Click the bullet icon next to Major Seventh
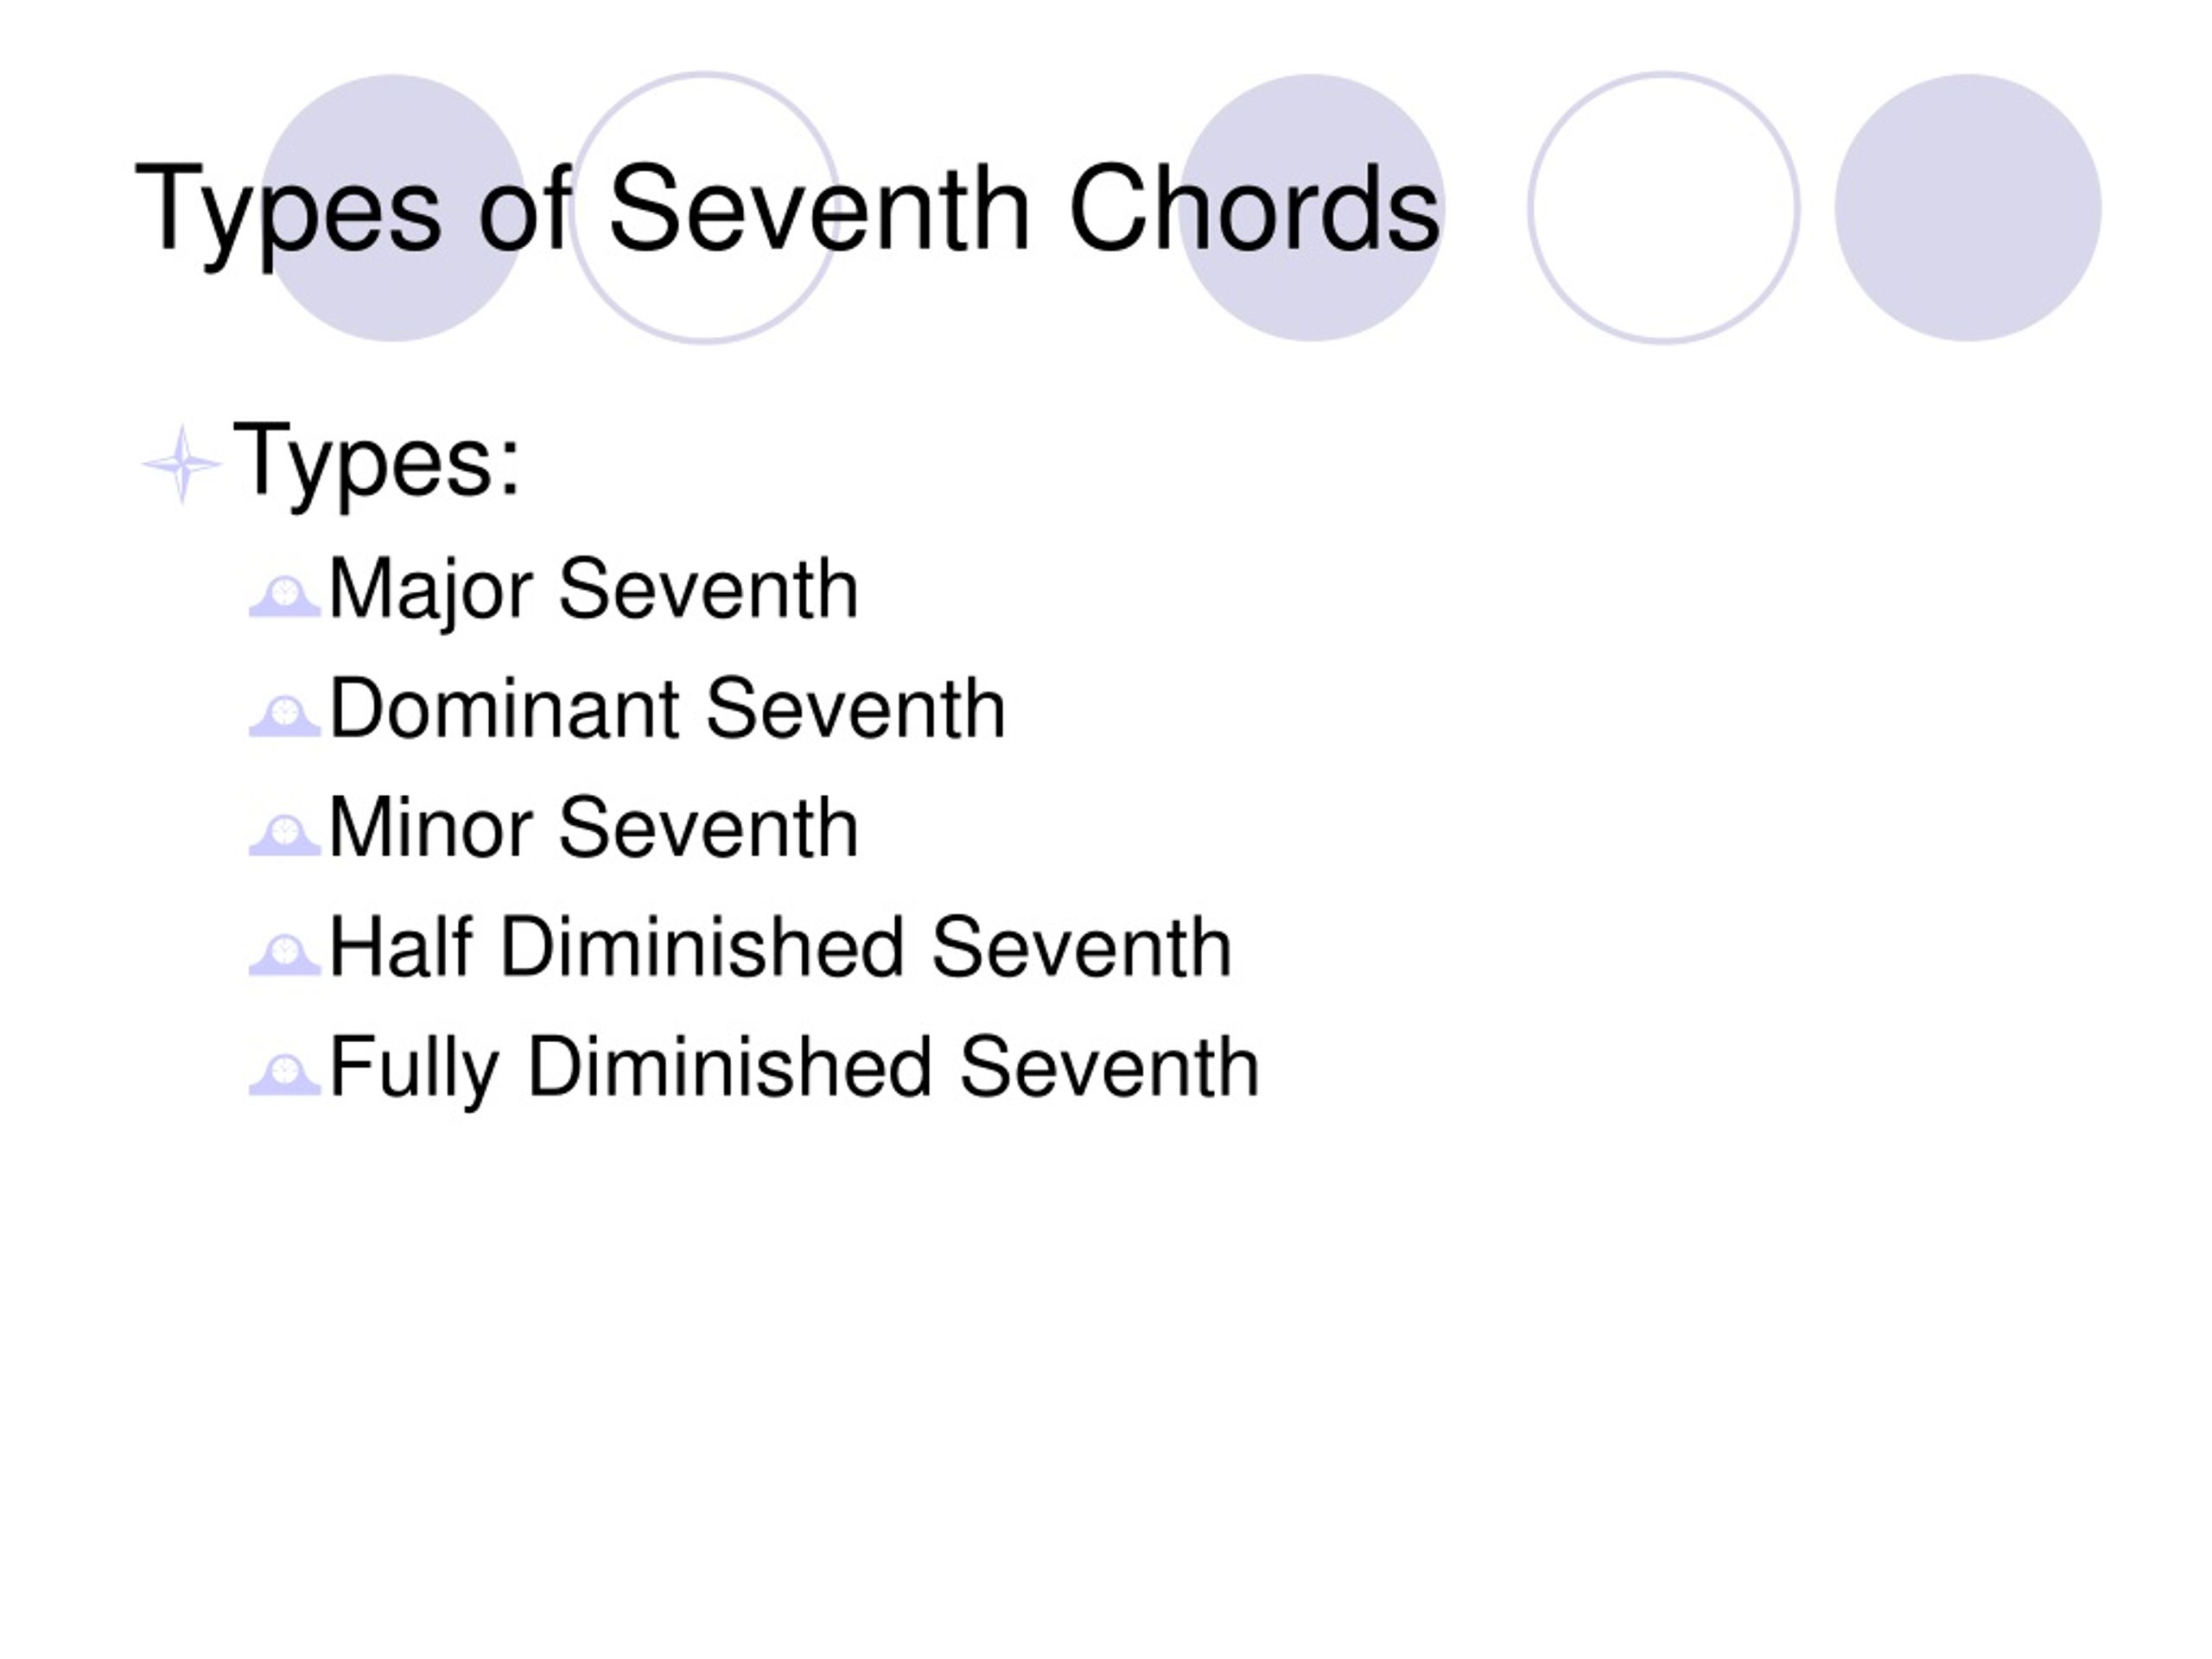This screenshot has width=2212, height=1659. 284,596
